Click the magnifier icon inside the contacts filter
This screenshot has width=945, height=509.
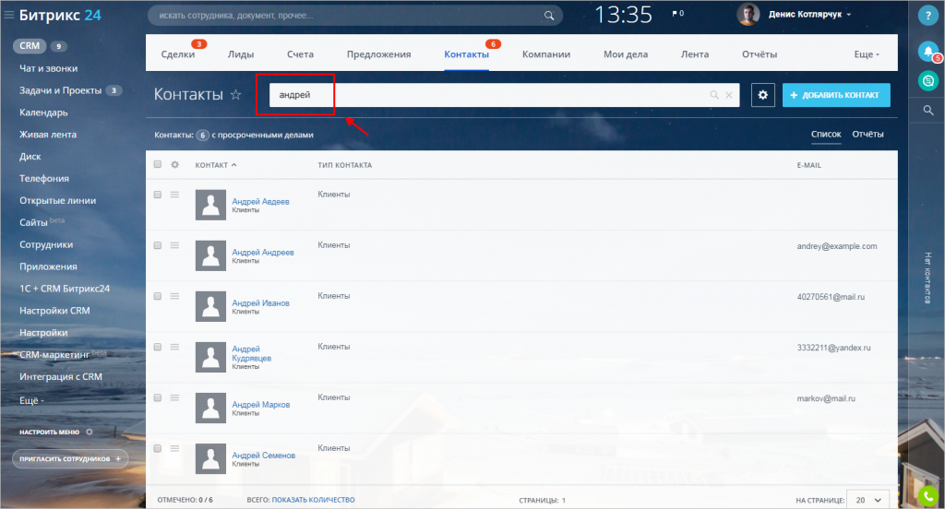pos(714,95)
